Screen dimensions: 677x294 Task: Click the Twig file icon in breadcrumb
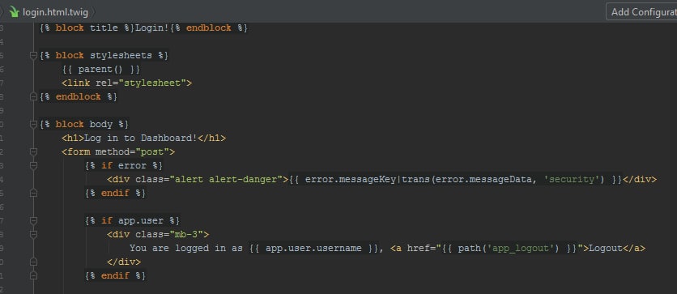click(15, 11)
